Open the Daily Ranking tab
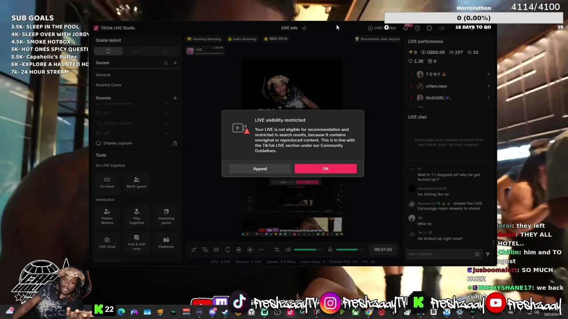This screenshot has width=568, height=319. pyautogui.click(x=242, y=39)
